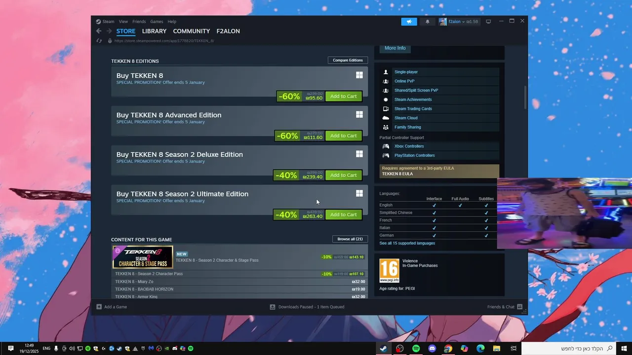Open the Season 2 Character & Stage Pass thumbnail

(143, 257)
